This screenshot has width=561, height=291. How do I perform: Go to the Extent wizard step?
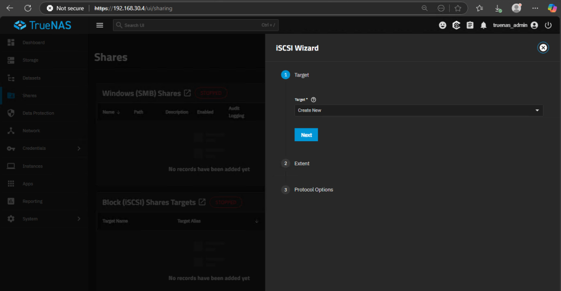[302, 164]
